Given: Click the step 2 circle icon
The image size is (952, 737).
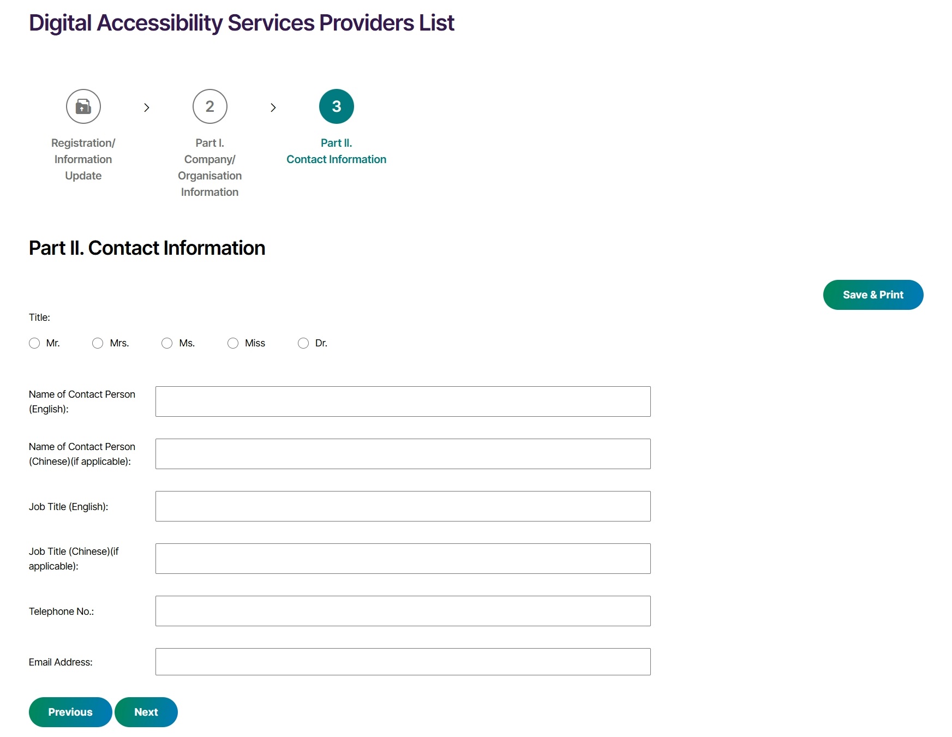Looking at the screenshot, I should [209, 106].
